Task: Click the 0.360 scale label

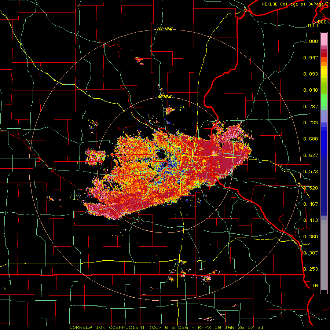Action: click(311, 237)
